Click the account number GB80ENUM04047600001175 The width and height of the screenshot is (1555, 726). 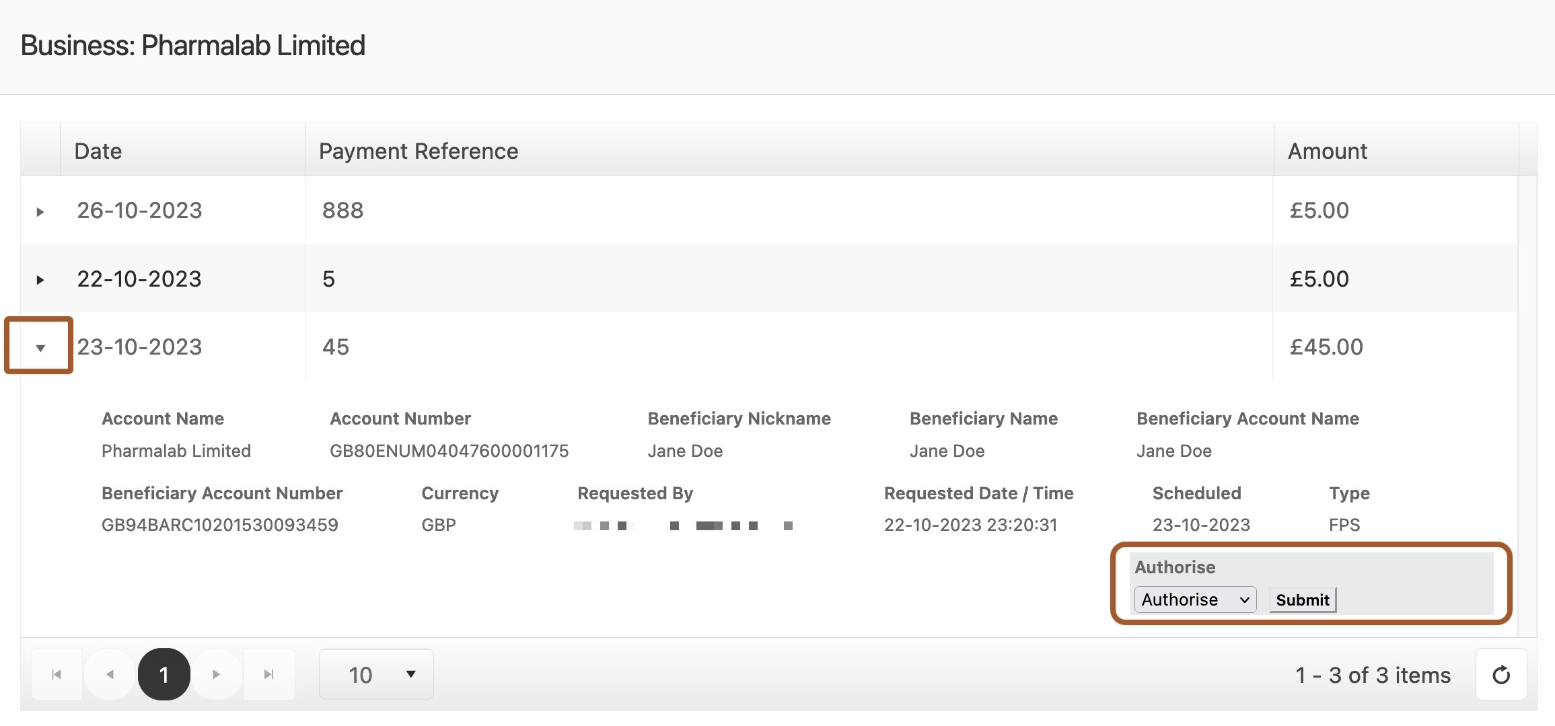tap(449, 451)
